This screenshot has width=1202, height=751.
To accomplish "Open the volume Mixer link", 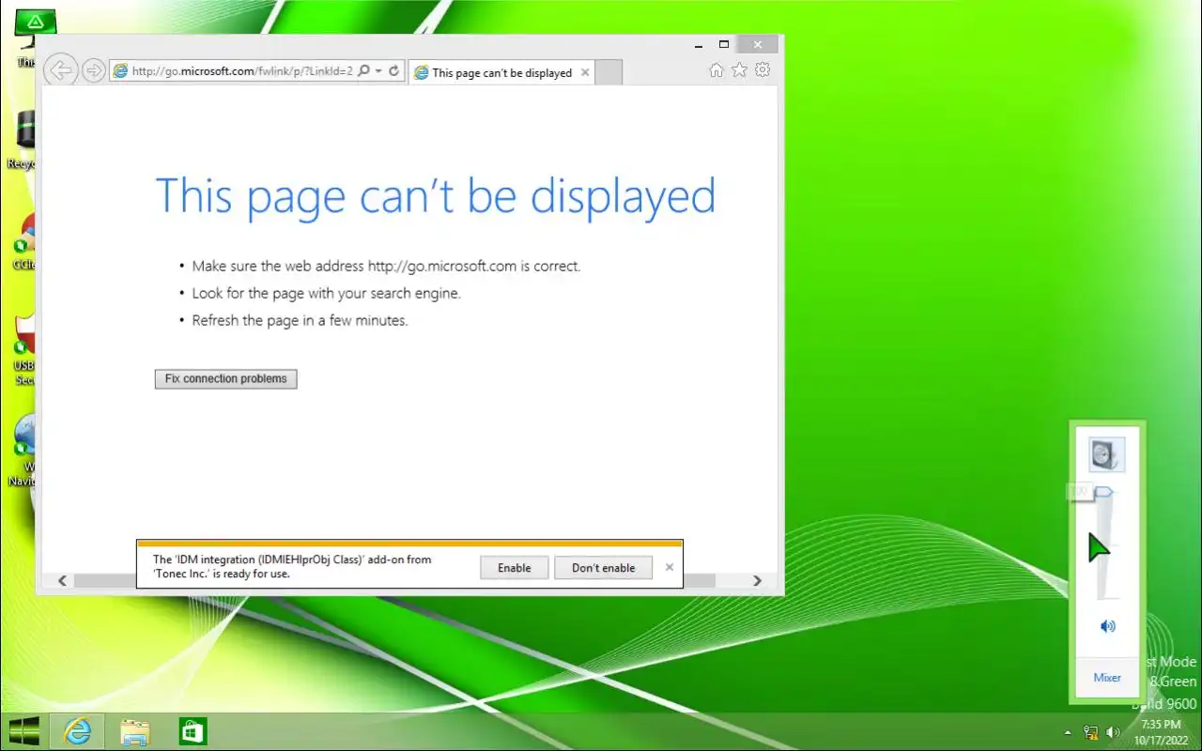I will coord(1107,678).
